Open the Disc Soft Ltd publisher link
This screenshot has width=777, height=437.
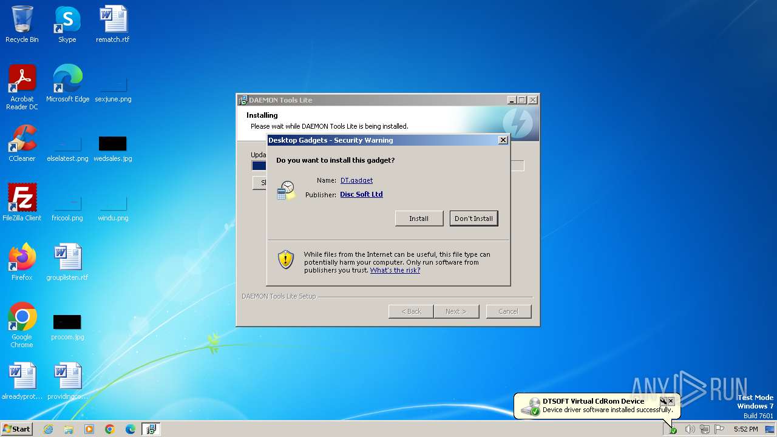361,194
